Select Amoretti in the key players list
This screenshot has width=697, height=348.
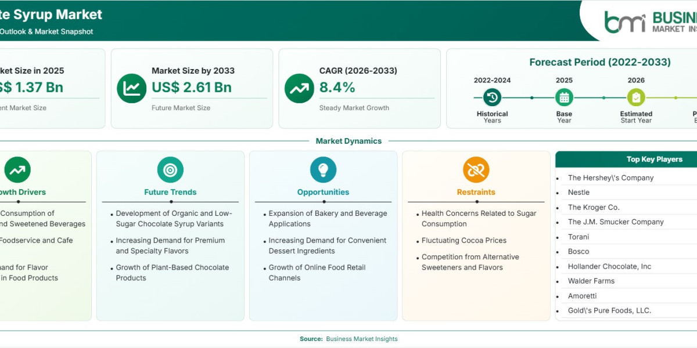click(x=582, y=296)
